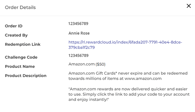Click the Gift Cards never expire sentence

[x=128, y=76]
